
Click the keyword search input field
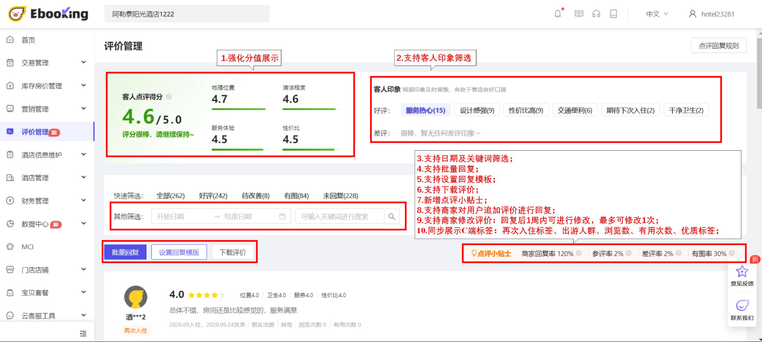[x=340, y=216]
